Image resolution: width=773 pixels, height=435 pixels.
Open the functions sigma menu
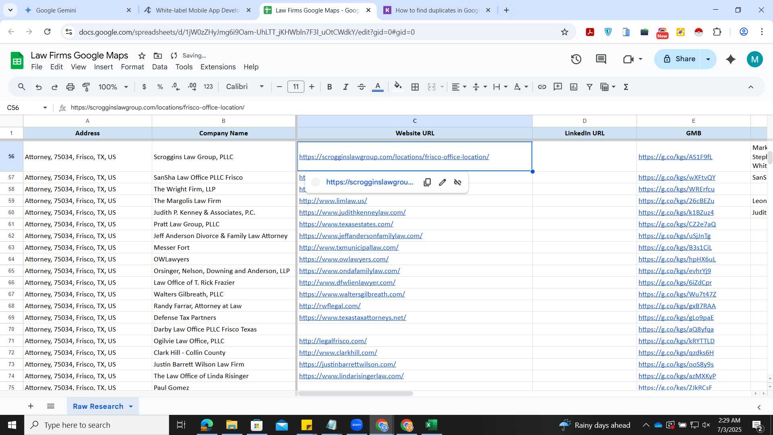(626, 87)
